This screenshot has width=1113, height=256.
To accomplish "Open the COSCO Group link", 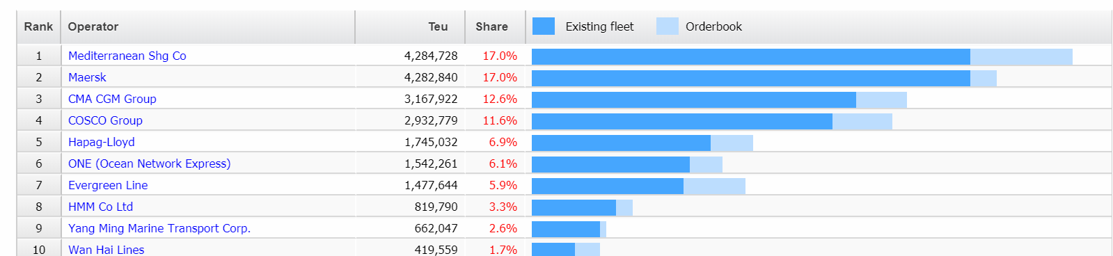I will pos(105,120).
